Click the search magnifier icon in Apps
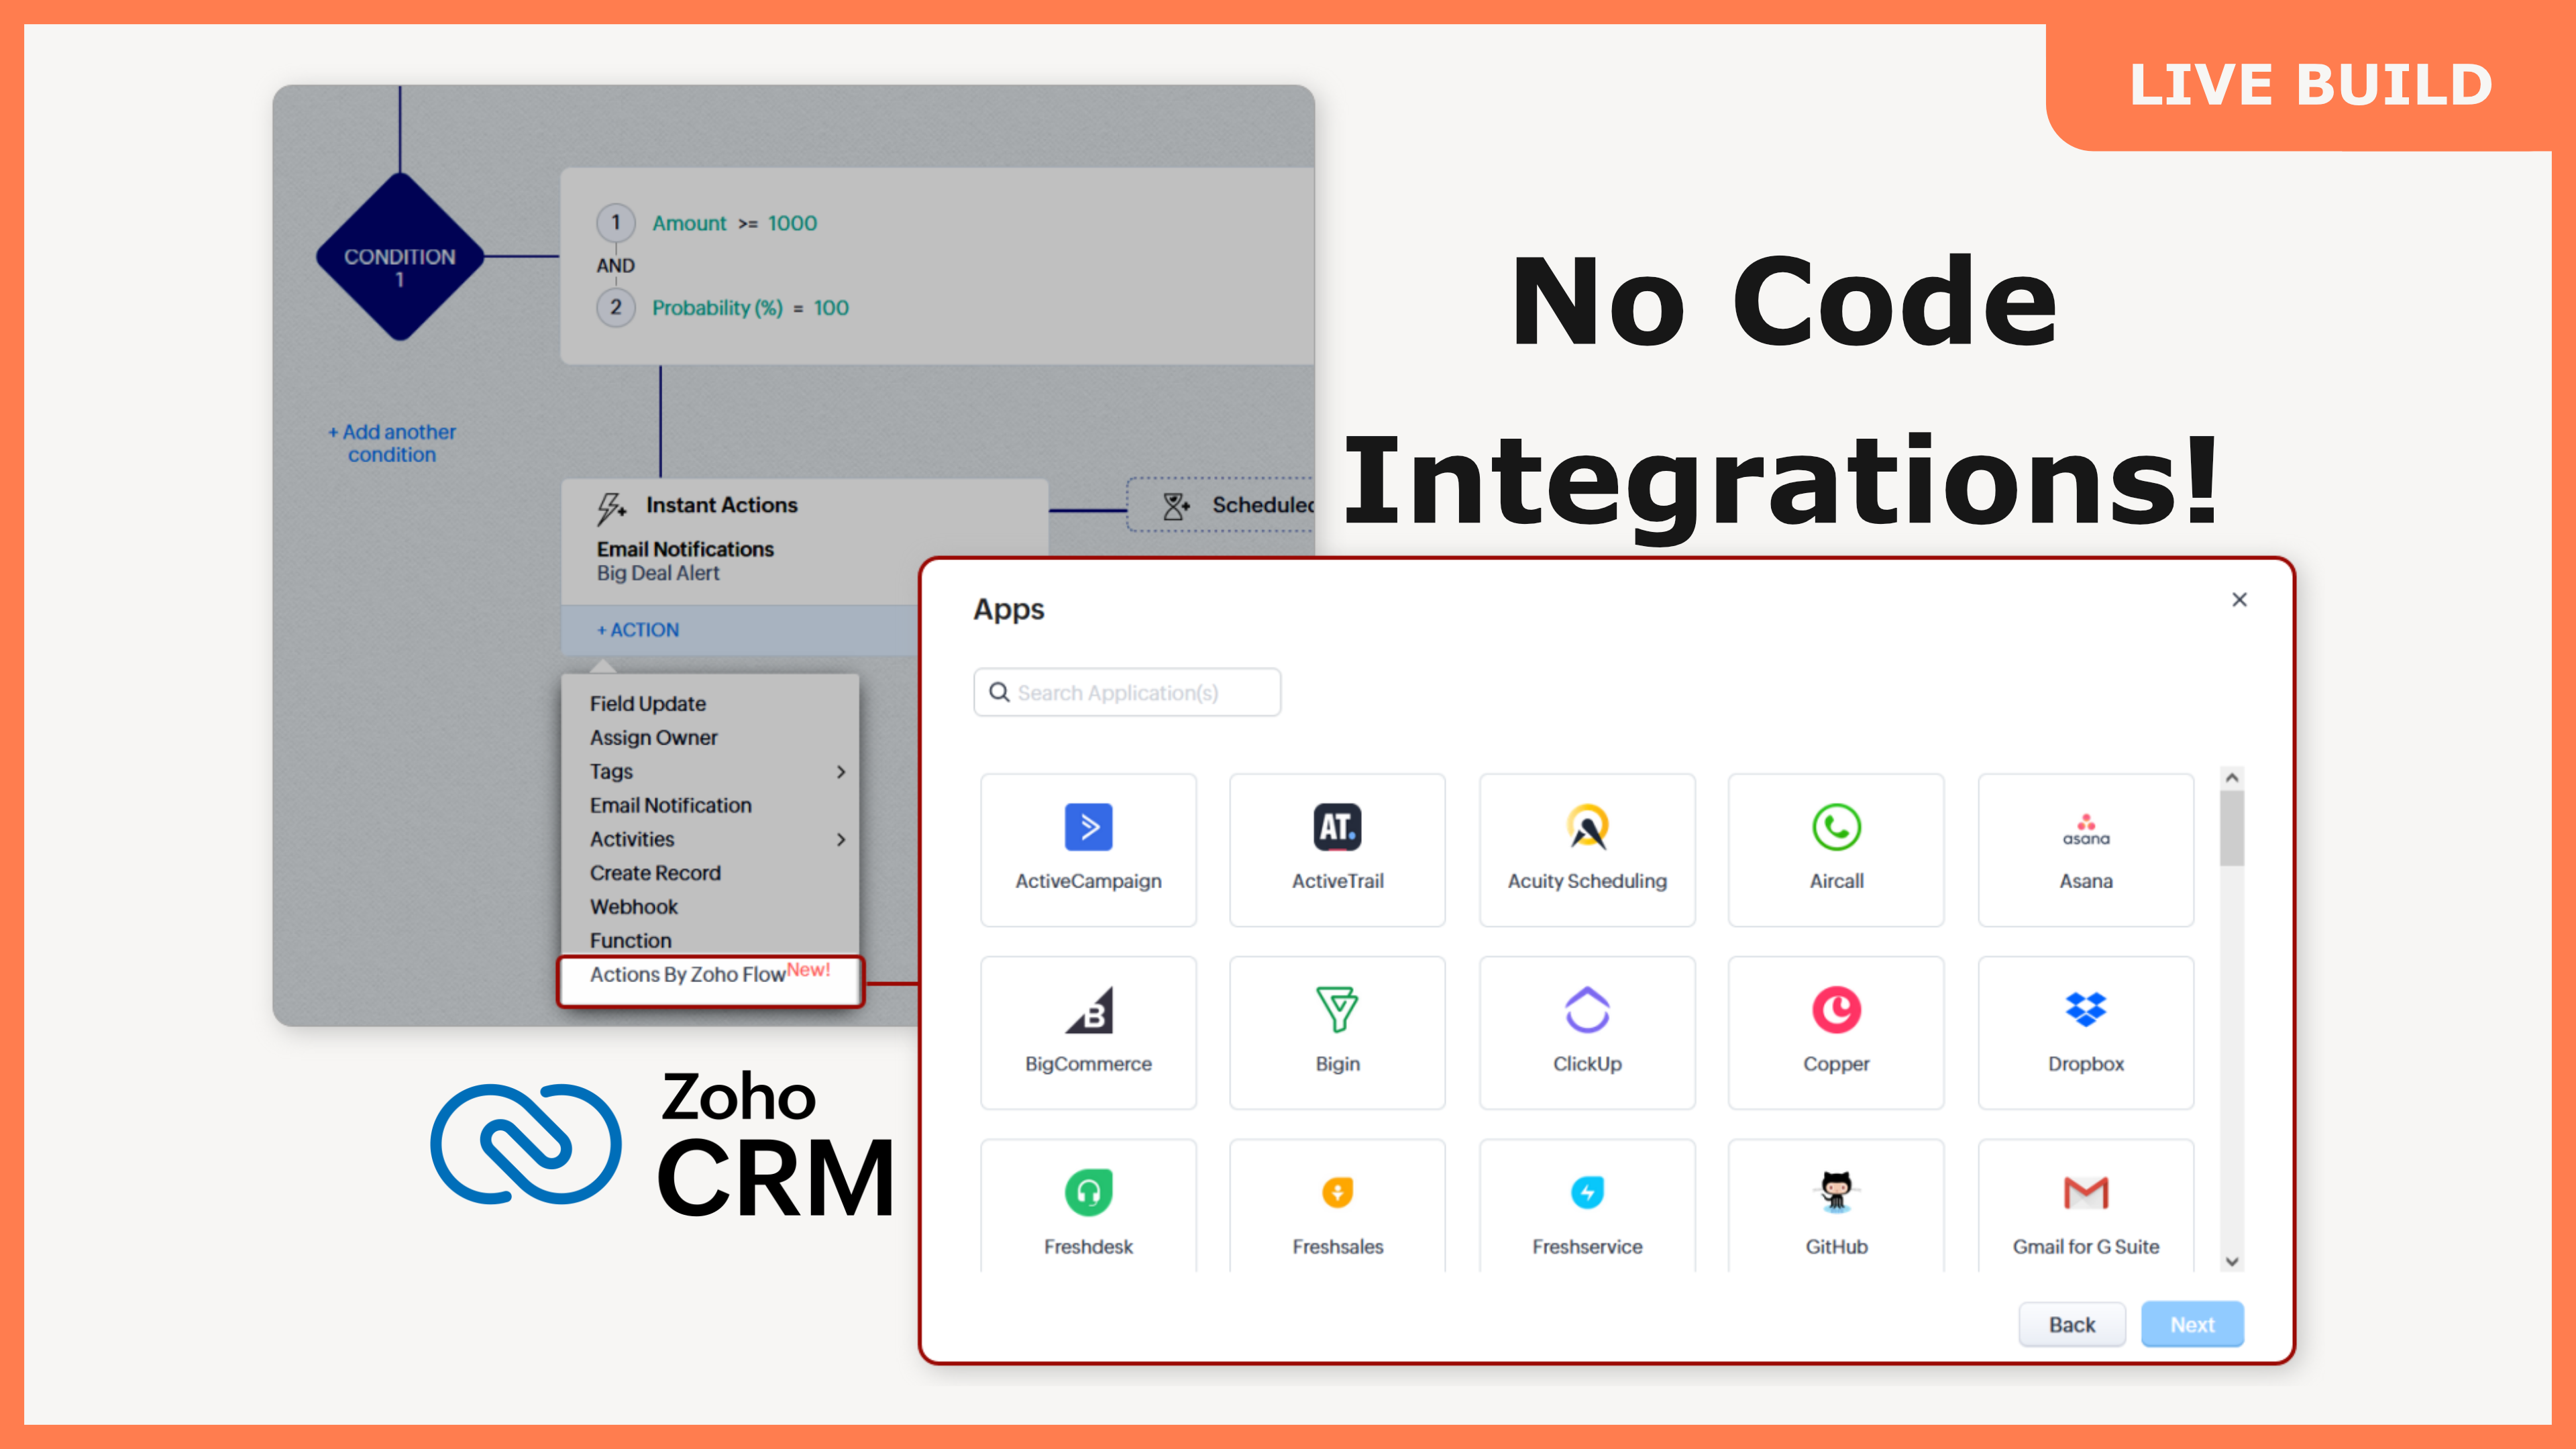 [x=999, y=692]
